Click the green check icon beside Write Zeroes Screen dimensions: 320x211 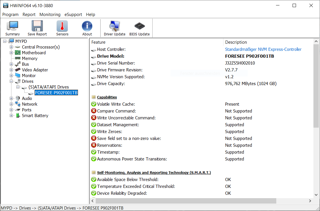94,132
